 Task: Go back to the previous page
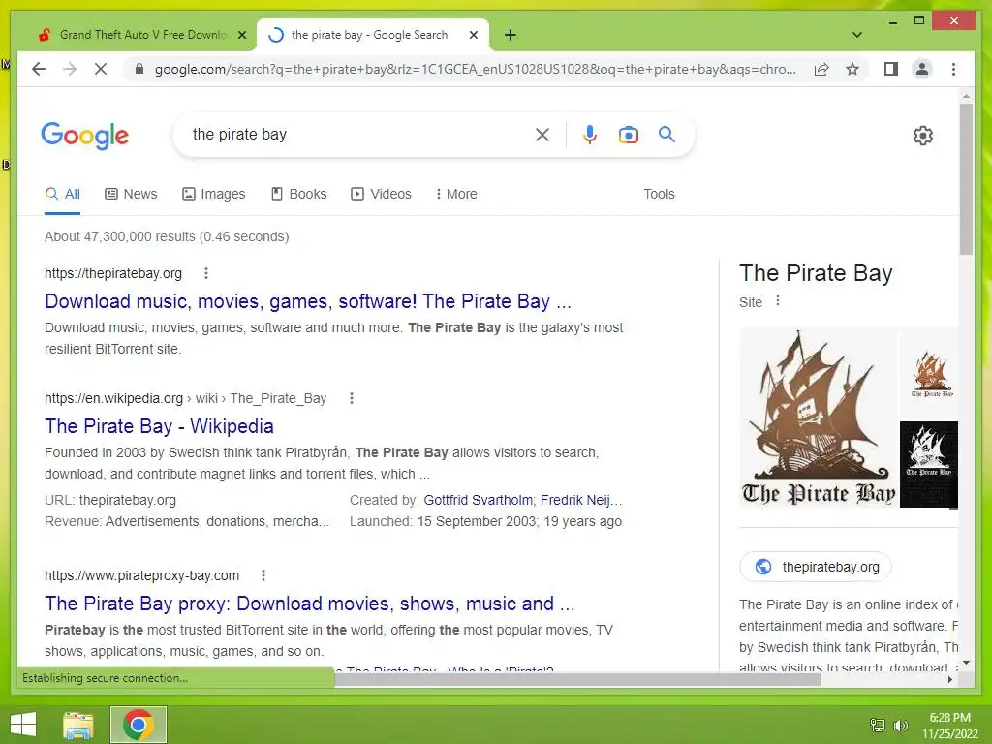pyautogui.click(x=39, y=69)
